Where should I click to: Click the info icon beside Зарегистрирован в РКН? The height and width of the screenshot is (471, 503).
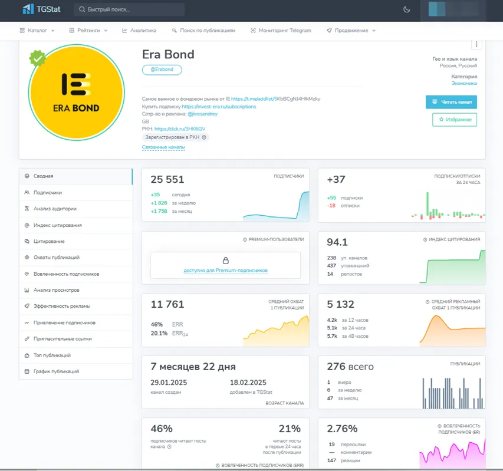[204, 137]
